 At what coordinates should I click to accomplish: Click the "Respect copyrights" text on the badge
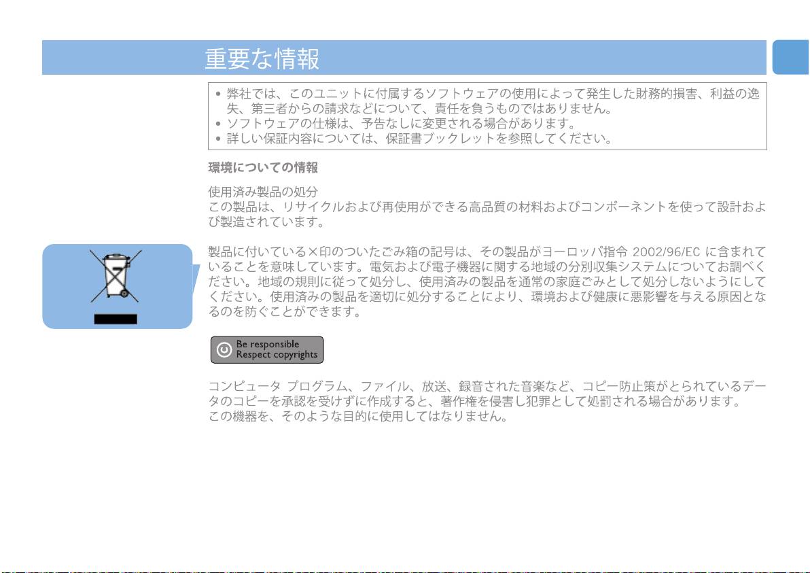point(277,355)
